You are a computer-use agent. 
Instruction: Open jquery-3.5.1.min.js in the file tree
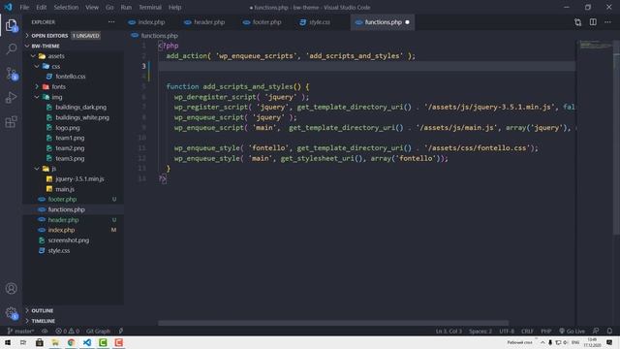pyautogui.click(x=79, y=178)
